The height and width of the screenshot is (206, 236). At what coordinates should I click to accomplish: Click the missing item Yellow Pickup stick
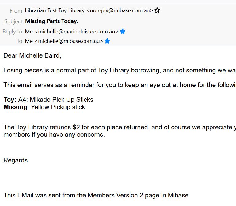tap(58, 107)
